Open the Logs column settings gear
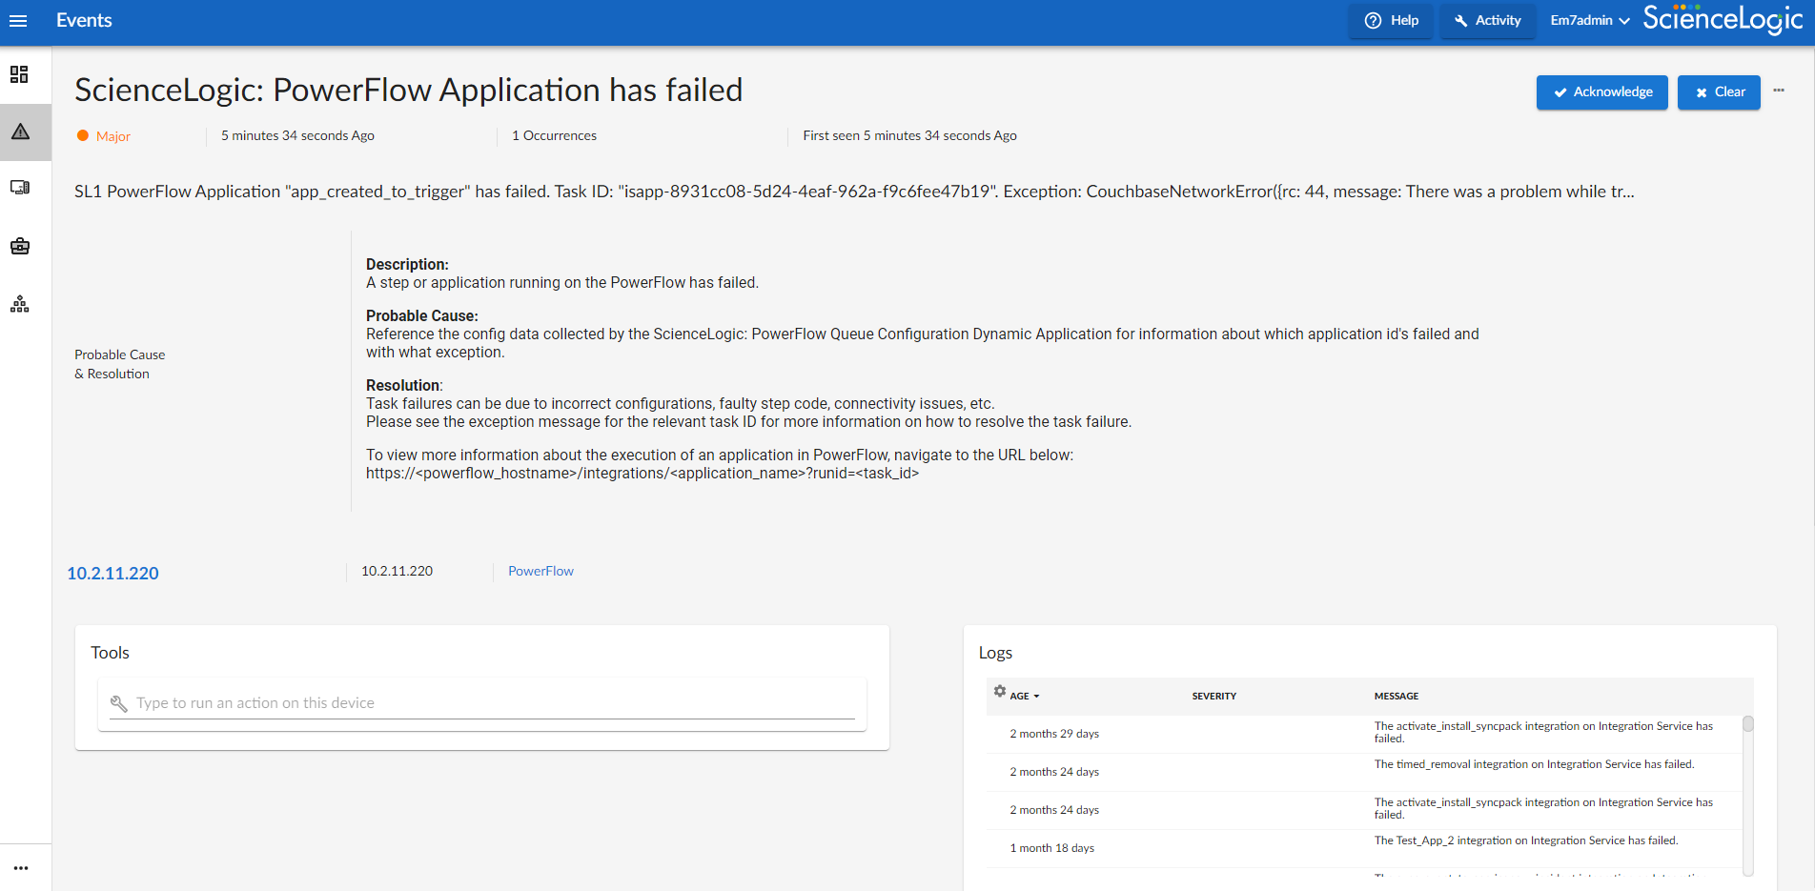1815x891 pixels. click(x=999, y=691)
